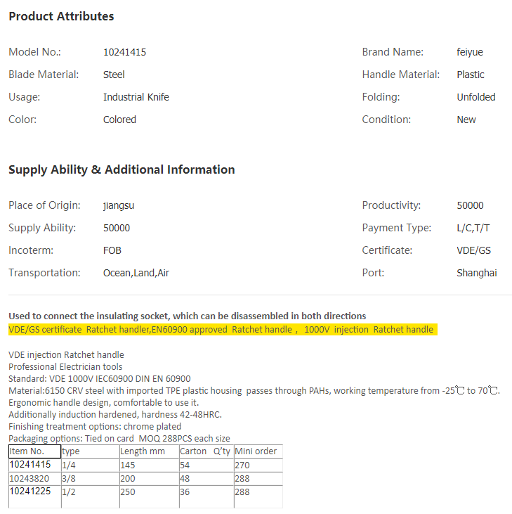Click the bold insulating socket description line
This screenshot has width=512, height=514.
coord(187,316)
